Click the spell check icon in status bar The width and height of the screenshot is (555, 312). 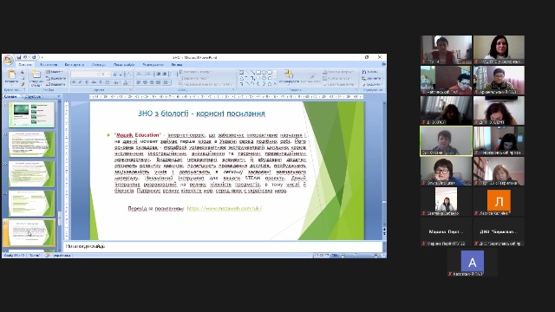(47, 256)
